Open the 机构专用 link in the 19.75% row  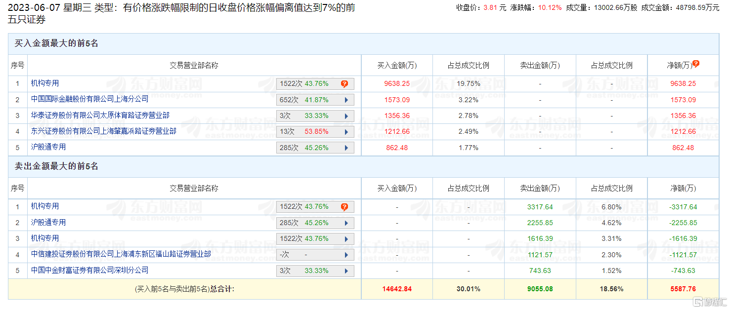[x=45, y=83]
